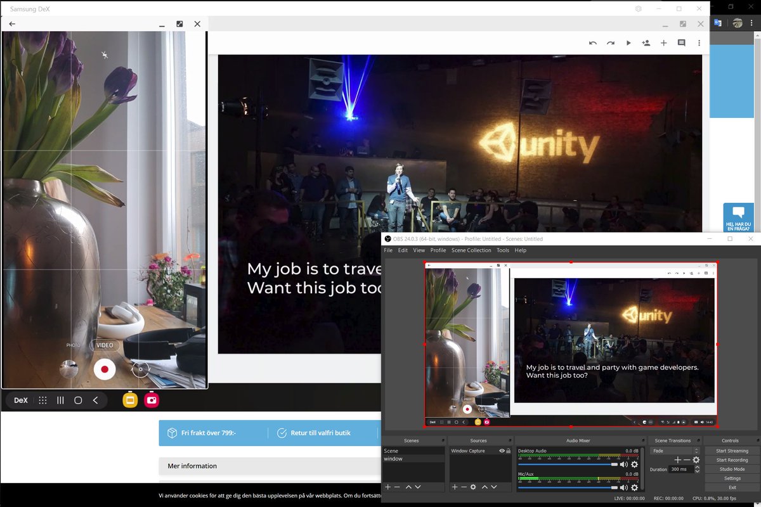Switch camera to PHOTO mode
Screen dimensions: 761x507
(x=74, y=345)
